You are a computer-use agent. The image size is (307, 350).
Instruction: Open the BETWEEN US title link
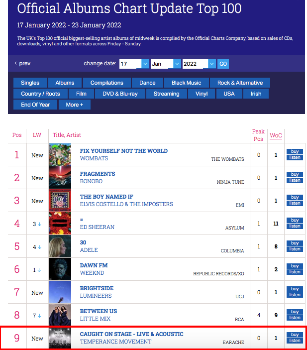point(99,311)
